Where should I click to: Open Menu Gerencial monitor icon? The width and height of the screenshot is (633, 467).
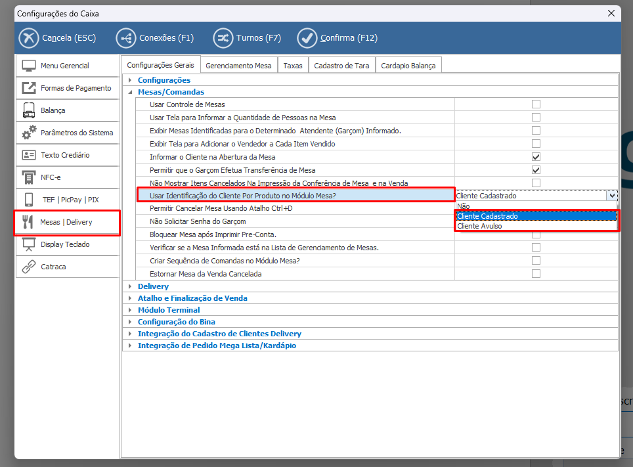tap(29, 66)
